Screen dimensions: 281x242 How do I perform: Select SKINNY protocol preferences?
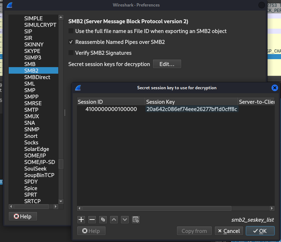[x=33, y=45]
